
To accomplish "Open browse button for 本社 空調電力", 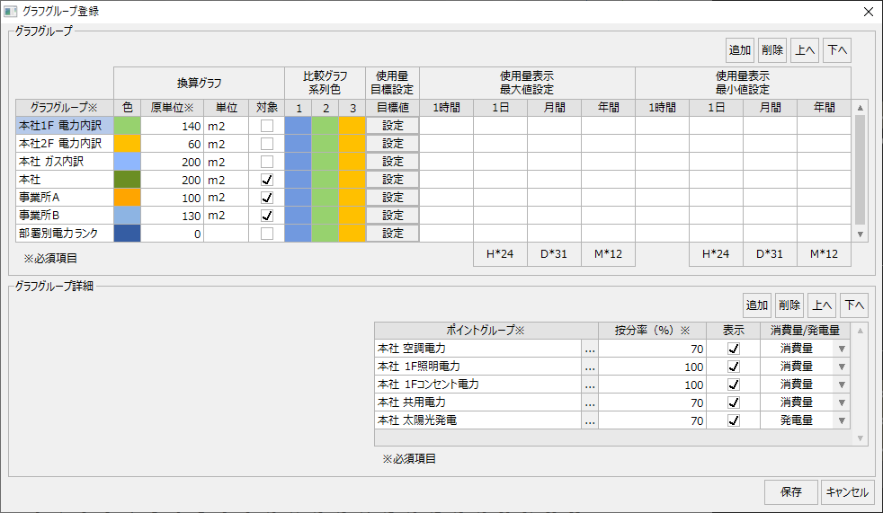I will tap(590, 349).
